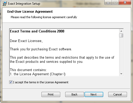Screen dimensions: 133x103
Task: Proceed with the Next button
Action: pyautogui.click(x=94, y=94)
